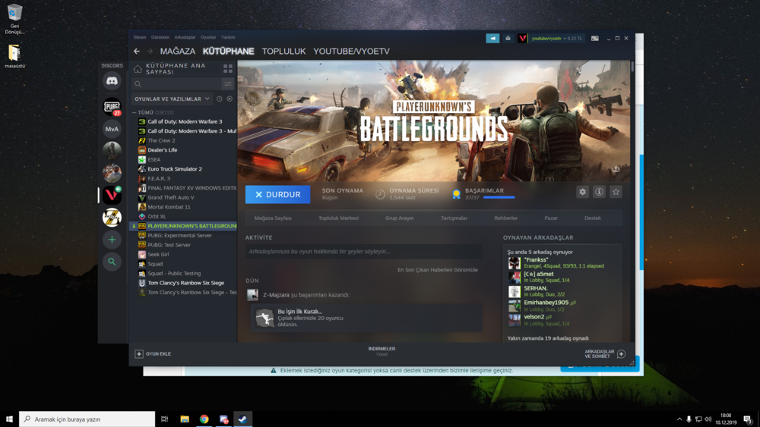Viewport: 760px width, 427px height.
Task: Open File Explorer from taskbar
Action: (x=185, y=419)
